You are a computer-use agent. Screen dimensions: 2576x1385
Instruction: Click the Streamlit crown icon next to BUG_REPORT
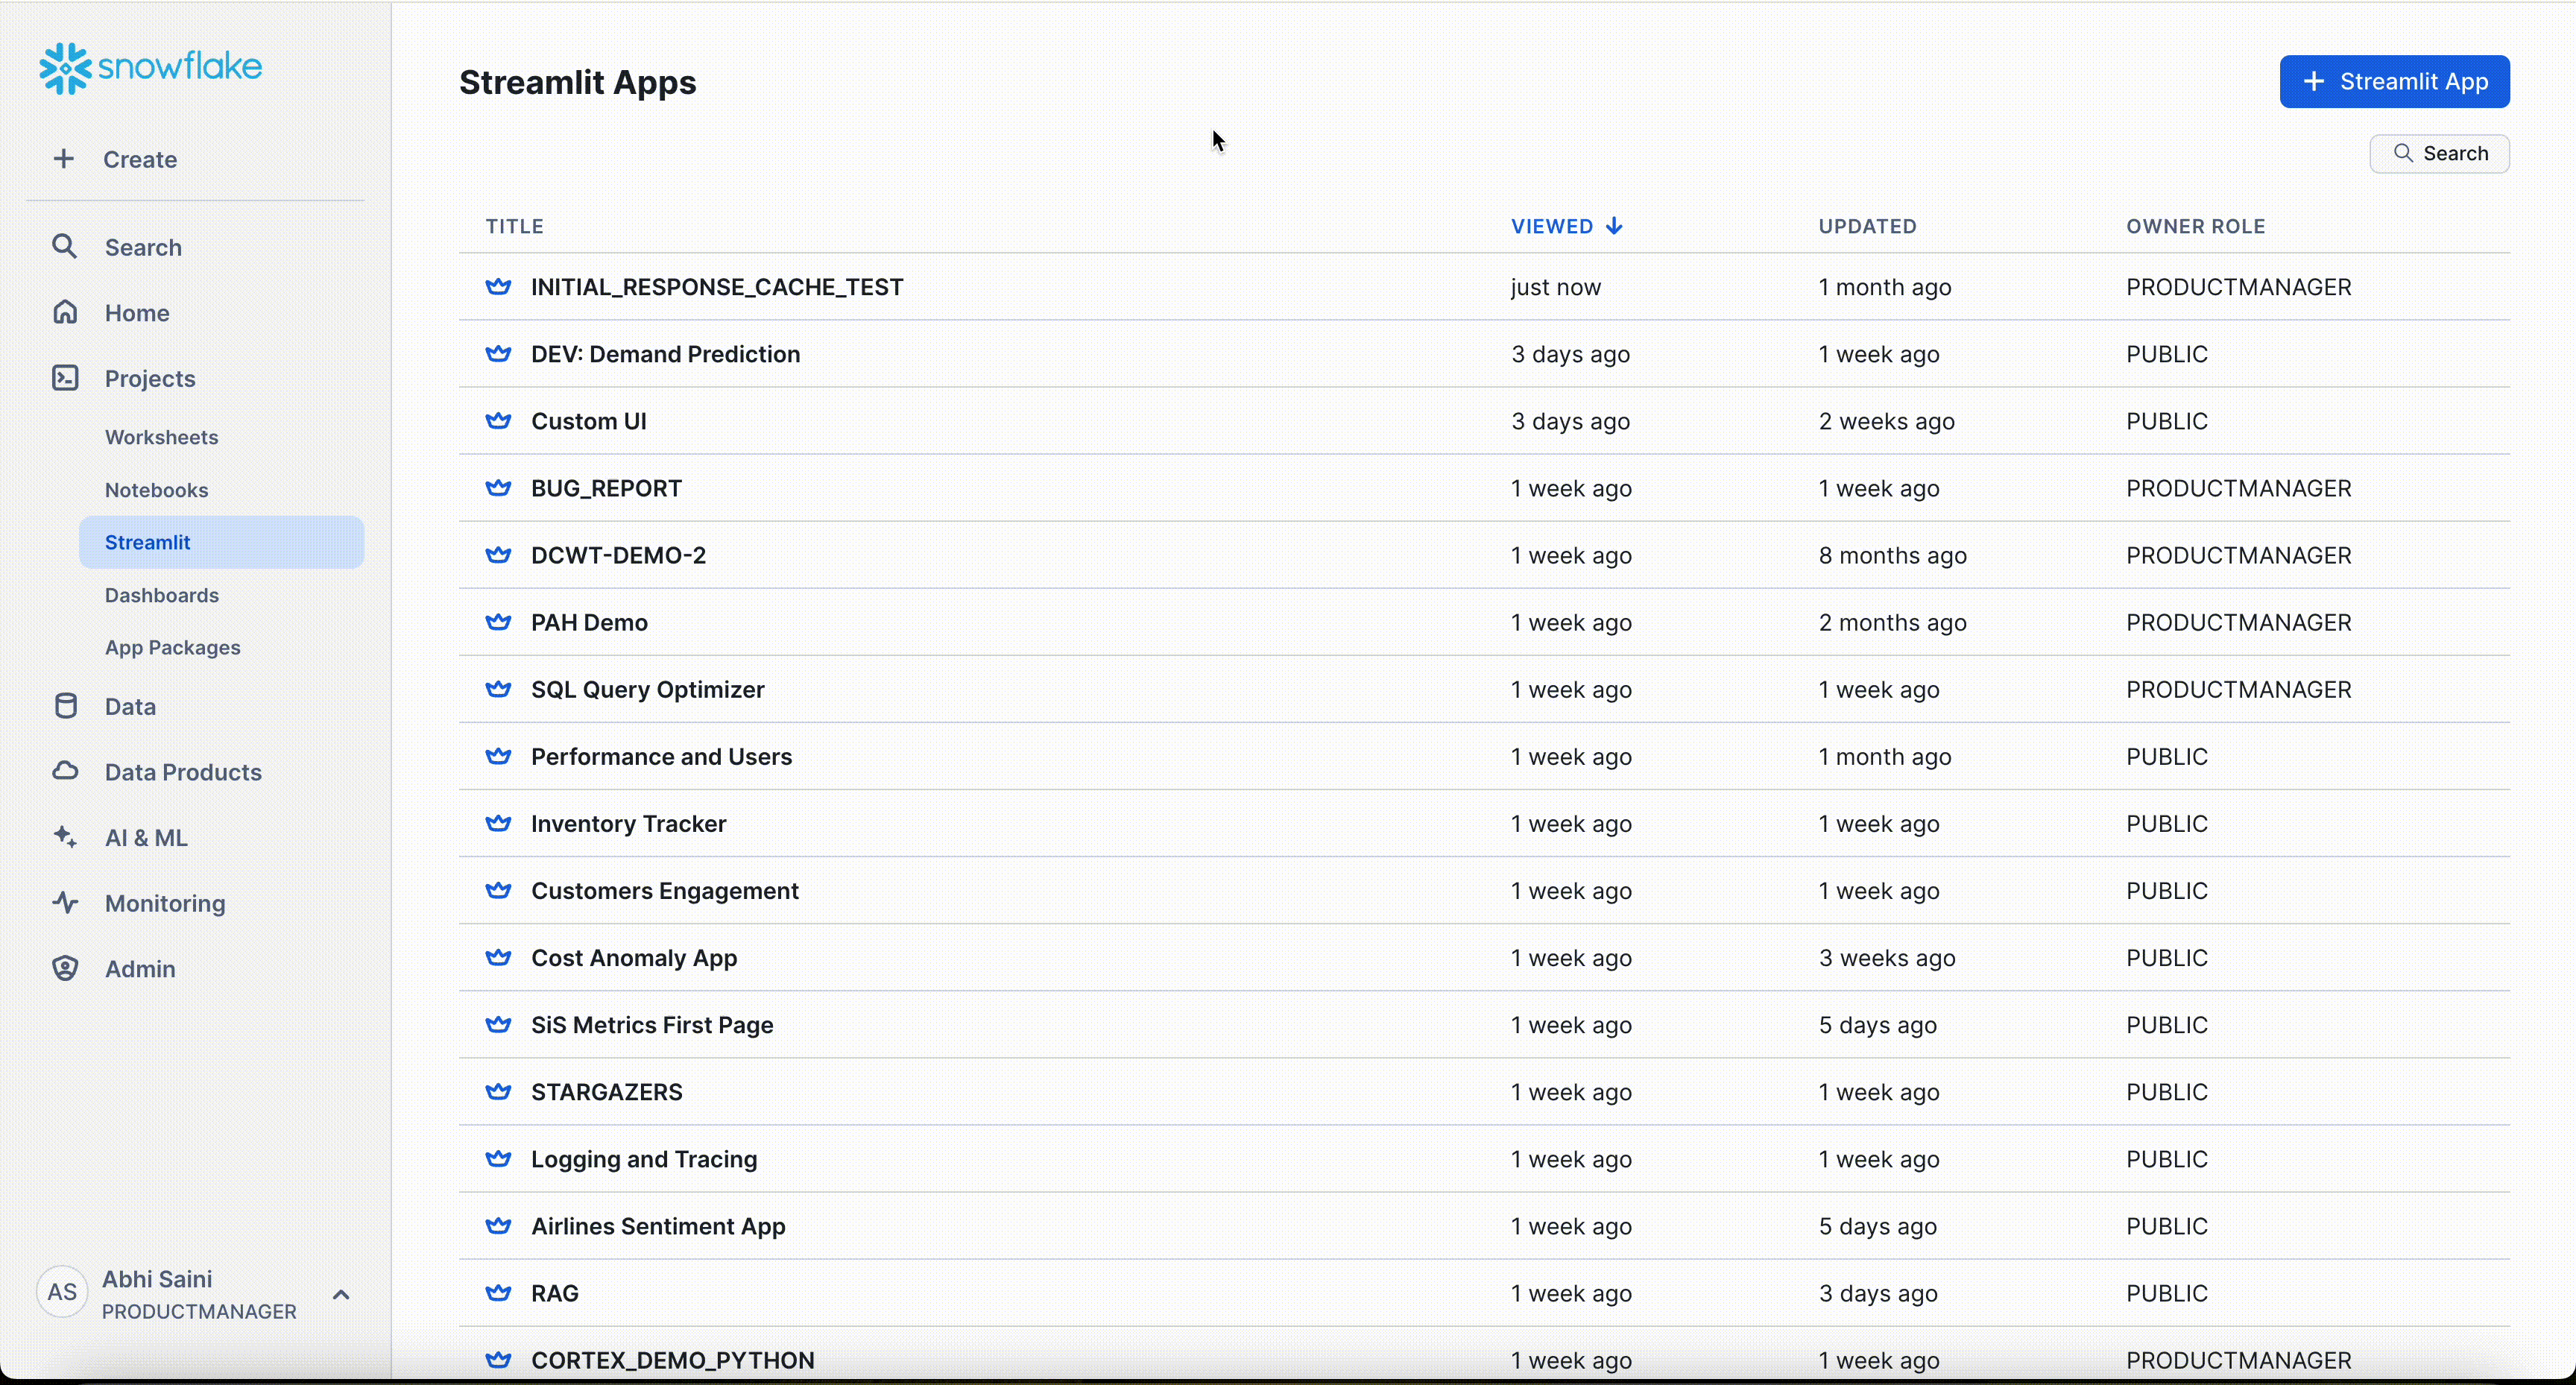(498, 488)
